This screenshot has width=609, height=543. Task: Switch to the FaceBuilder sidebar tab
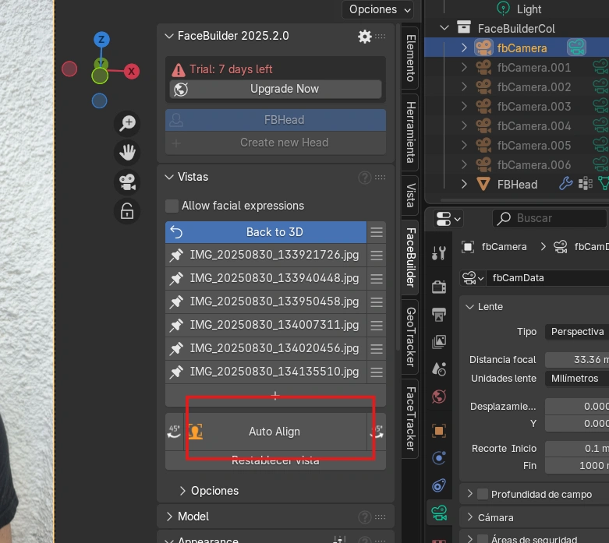(410, 257)
